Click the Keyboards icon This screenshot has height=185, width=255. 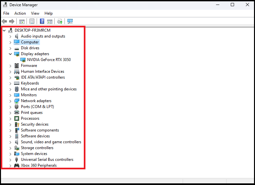click(x=17, y=83)
